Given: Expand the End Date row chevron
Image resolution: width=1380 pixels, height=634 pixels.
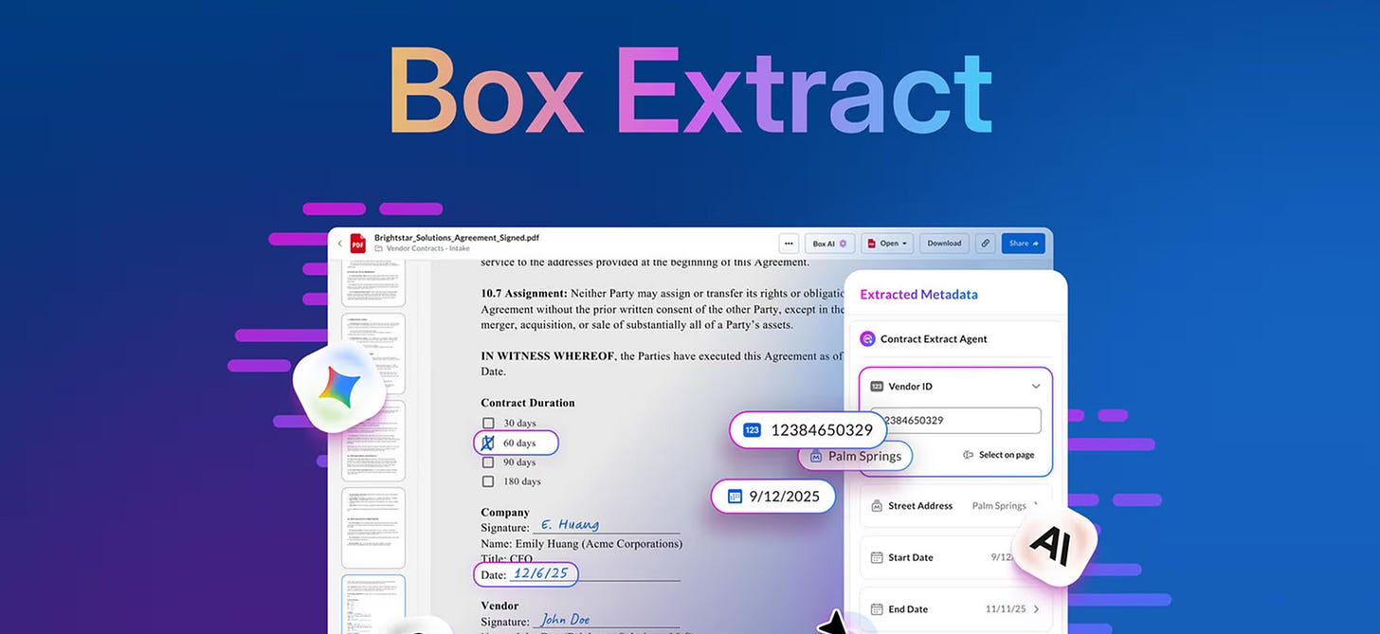Looking at the screenshot, I should (1036, 609).
